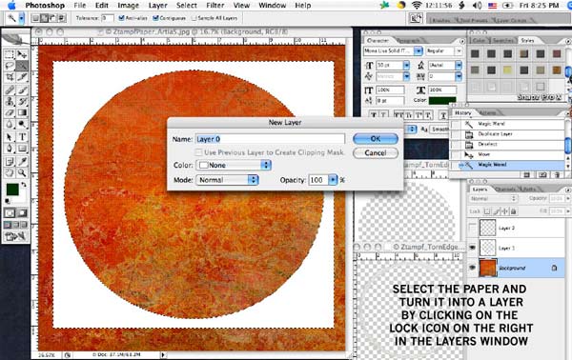The width and height of the screenshot is (572, 360).
Task: Select the Duplicate Layer history state
Action: pyautogui.click(x=506, y=134)
